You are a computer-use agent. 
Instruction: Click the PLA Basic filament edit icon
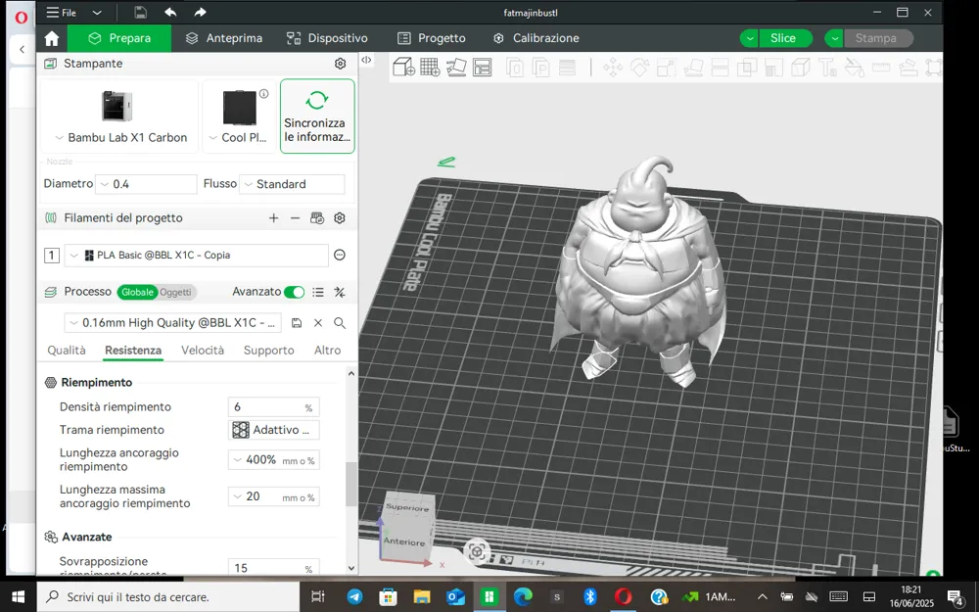pos(340,255)
